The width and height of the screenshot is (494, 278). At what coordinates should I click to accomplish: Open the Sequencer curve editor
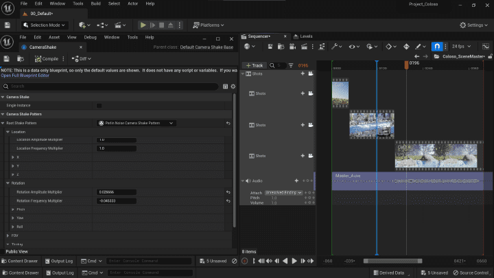(x=486, y=47)
